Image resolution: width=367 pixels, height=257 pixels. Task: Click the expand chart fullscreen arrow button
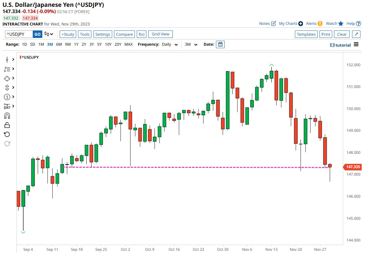coord(356,34)
